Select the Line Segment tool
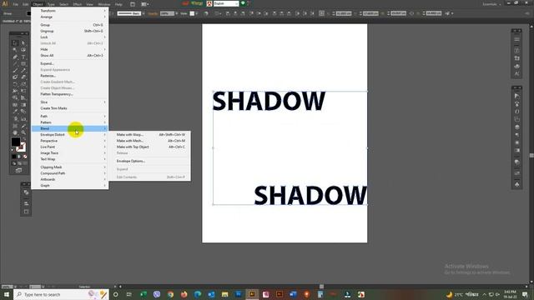The width and height of the screenshot is (534, 300). click(x=15, y=63)
